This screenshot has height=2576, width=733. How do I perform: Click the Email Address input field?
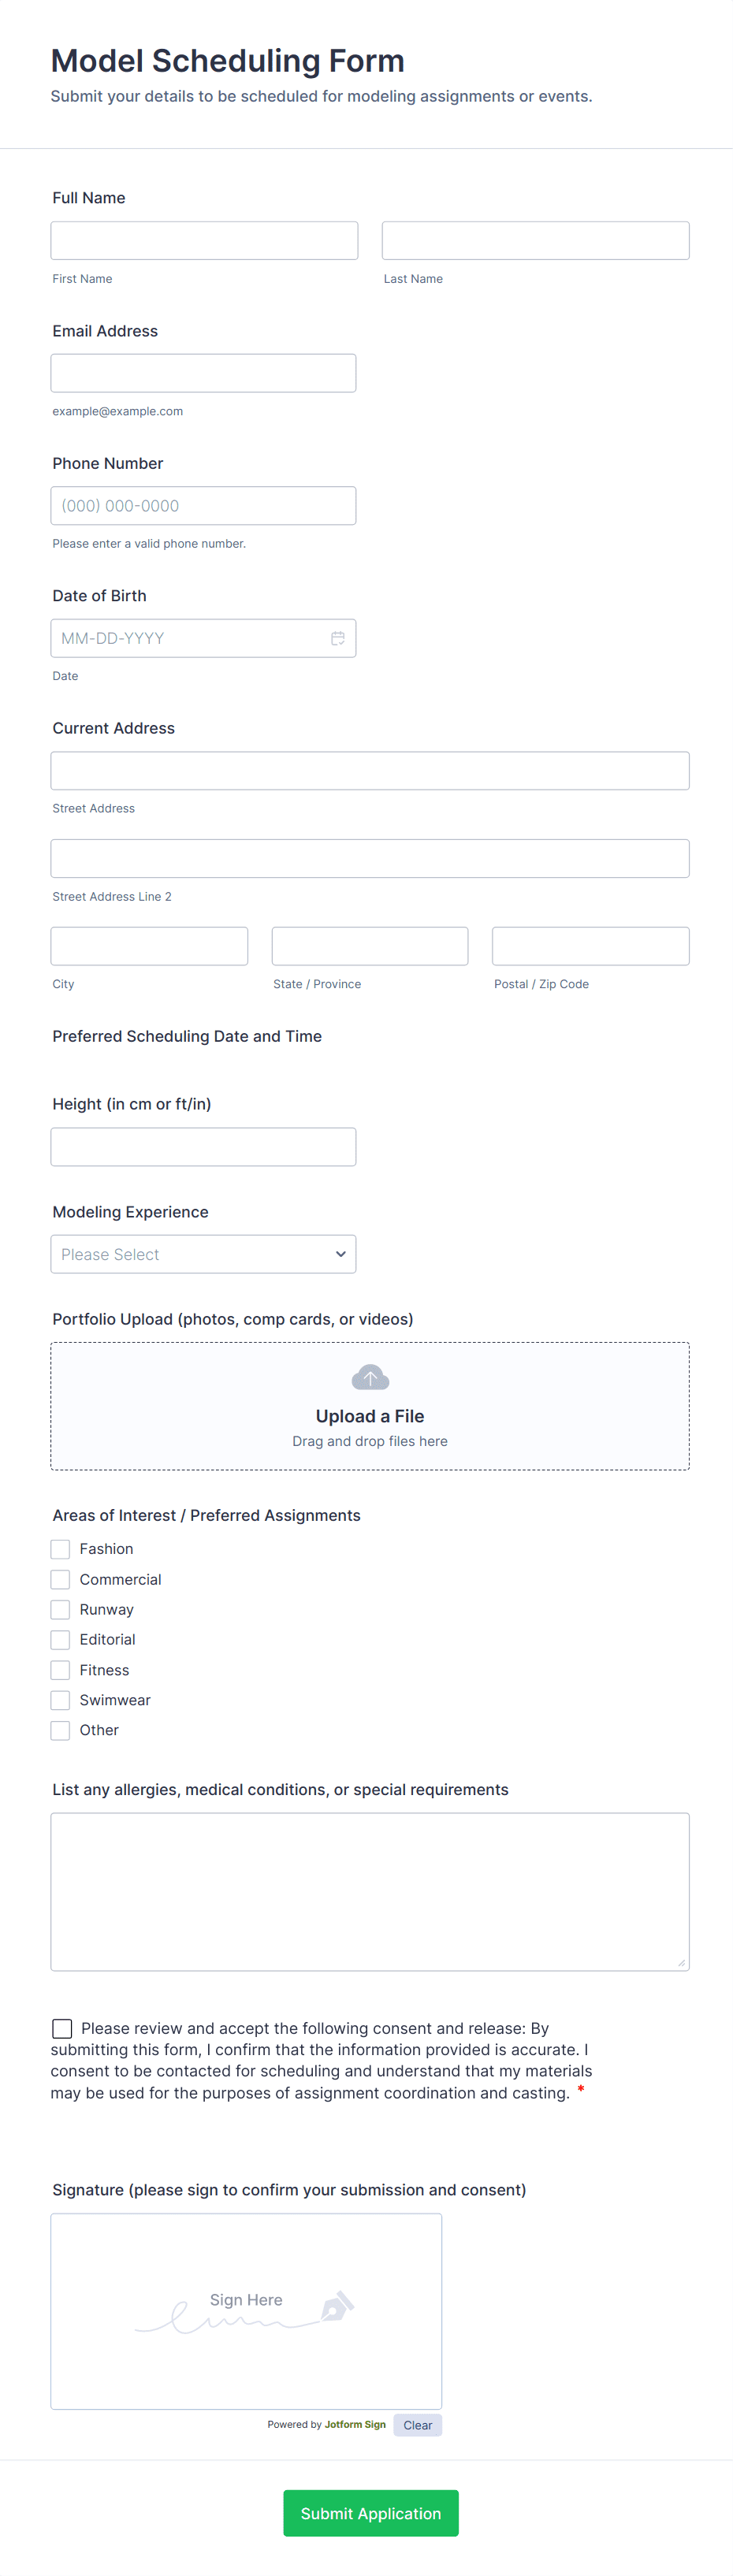point(203,372)
